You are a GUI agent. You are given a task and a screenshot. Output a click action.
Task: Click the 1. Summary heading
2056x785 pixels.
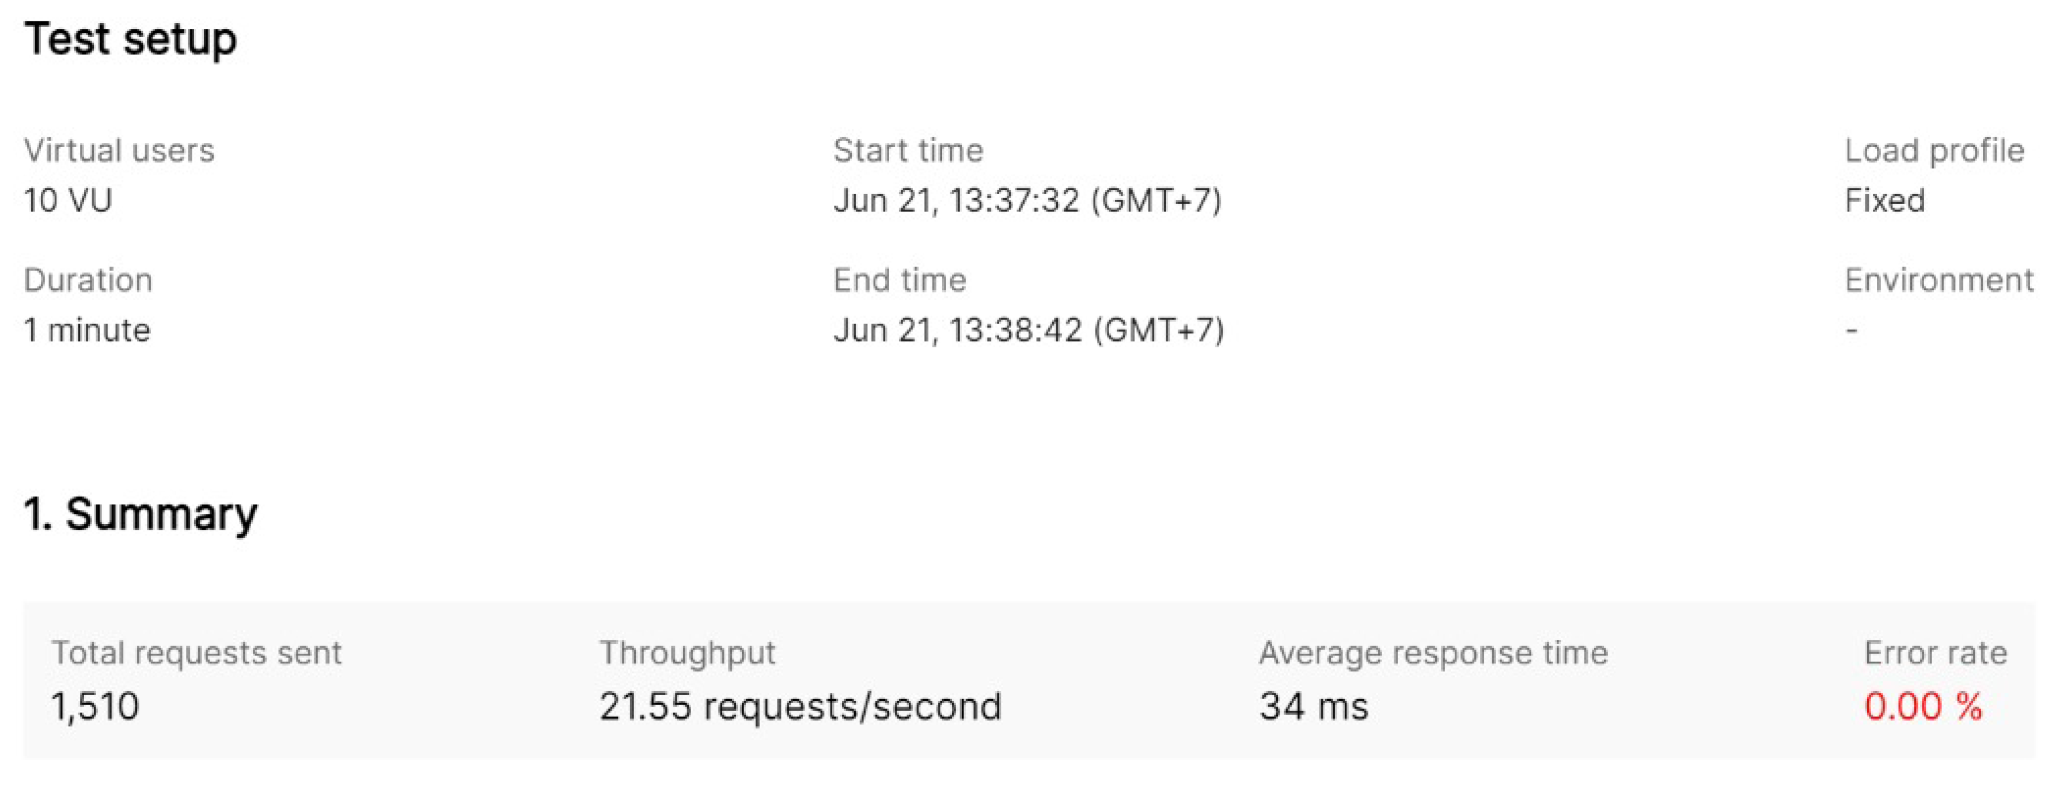tap(141, 514)
